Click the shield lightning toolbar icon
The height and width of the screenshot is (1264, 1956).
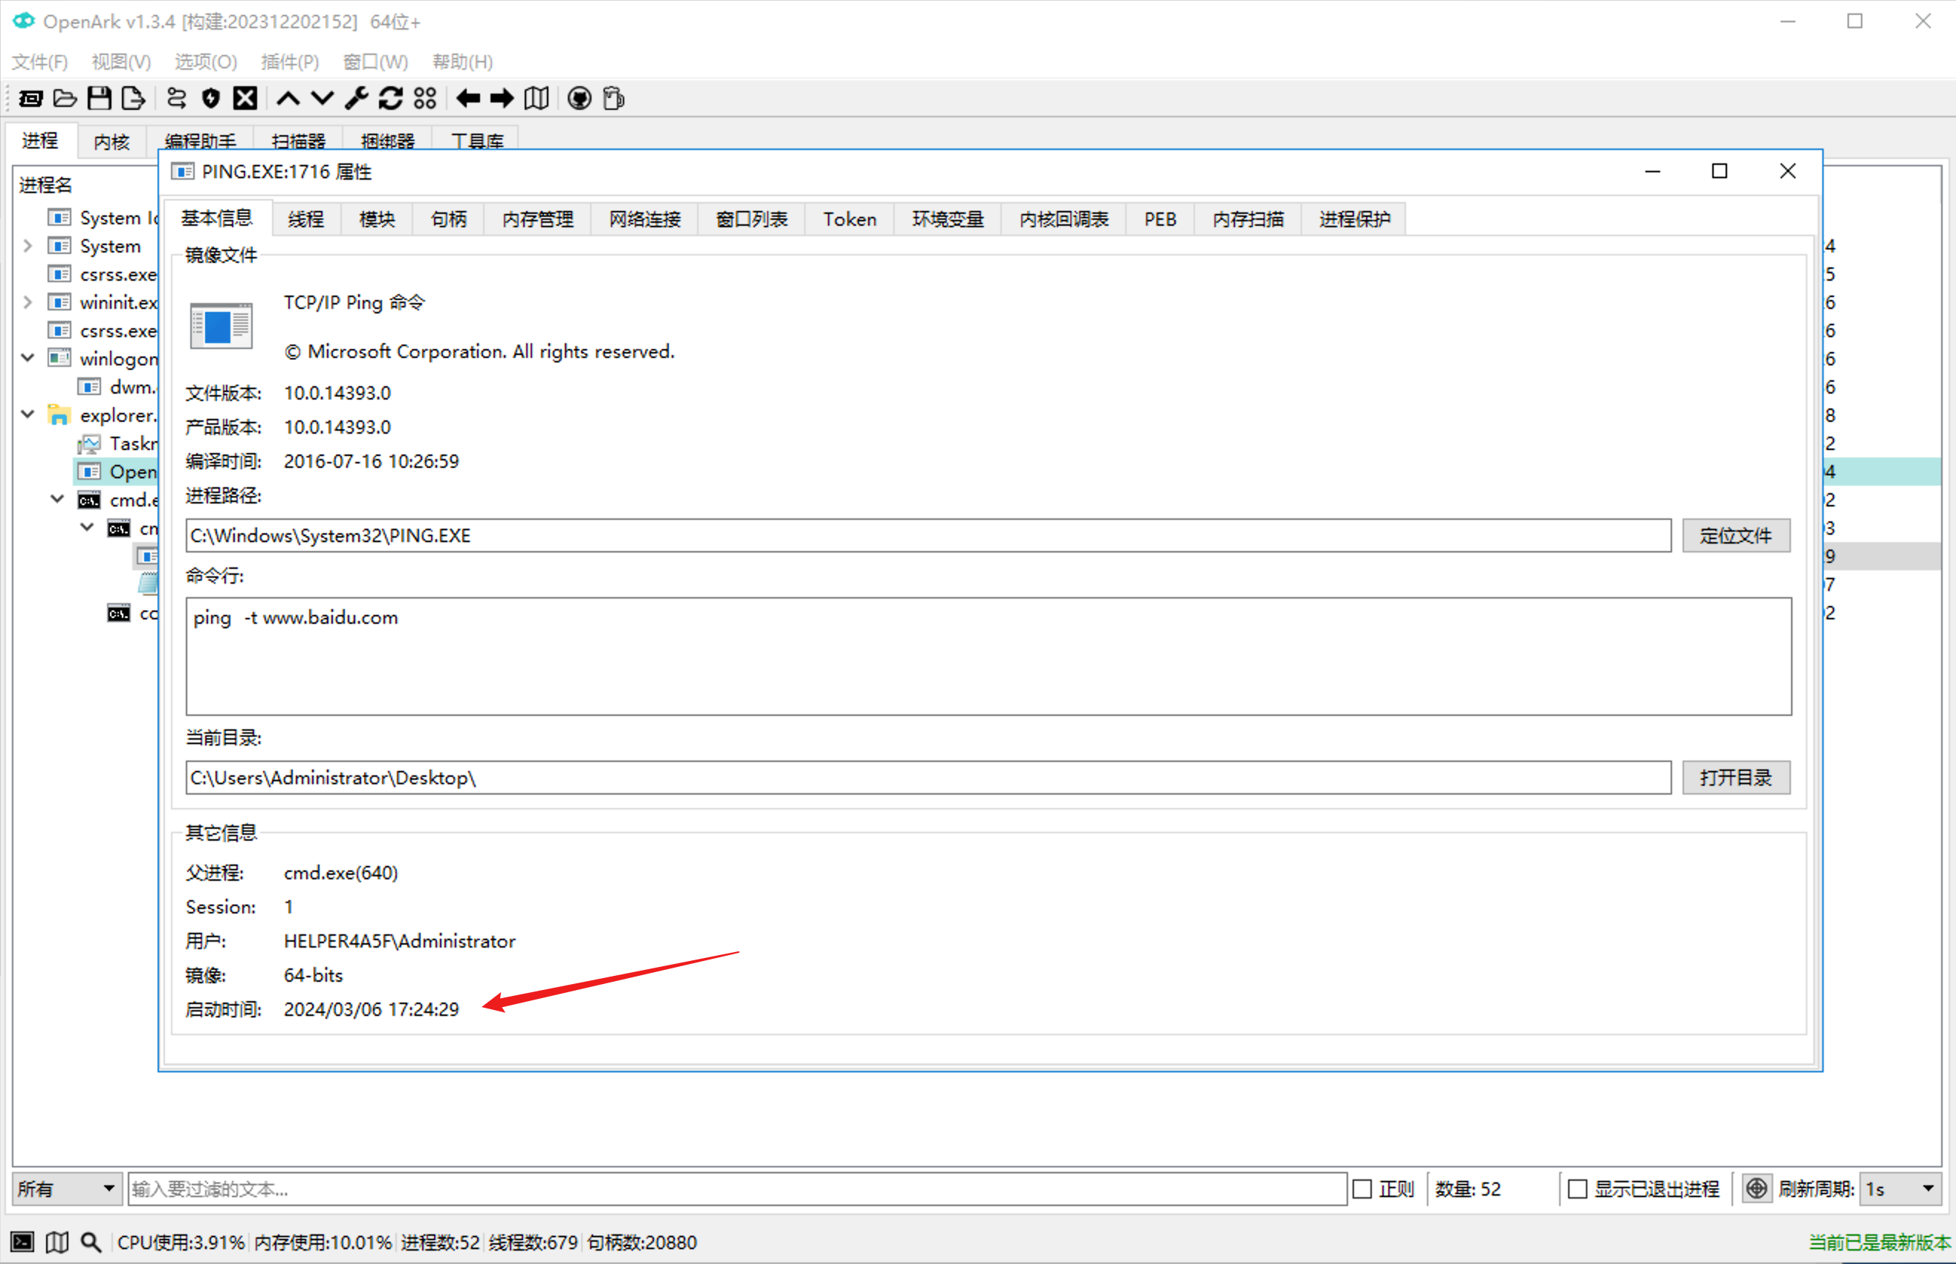pos(211,99)
